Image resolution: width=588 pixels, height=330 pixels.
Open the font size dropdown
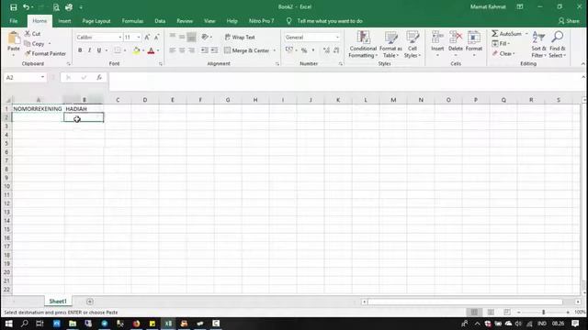click(139, 38)
